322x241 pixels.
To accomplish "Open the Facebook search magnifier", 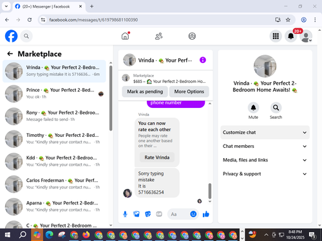I will tap(26, 36).
